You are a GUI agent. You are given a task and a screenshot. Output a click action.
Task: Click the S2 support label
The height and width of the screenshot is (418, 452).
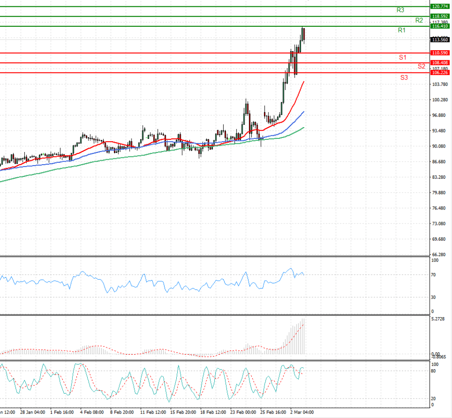coord(421,66)
